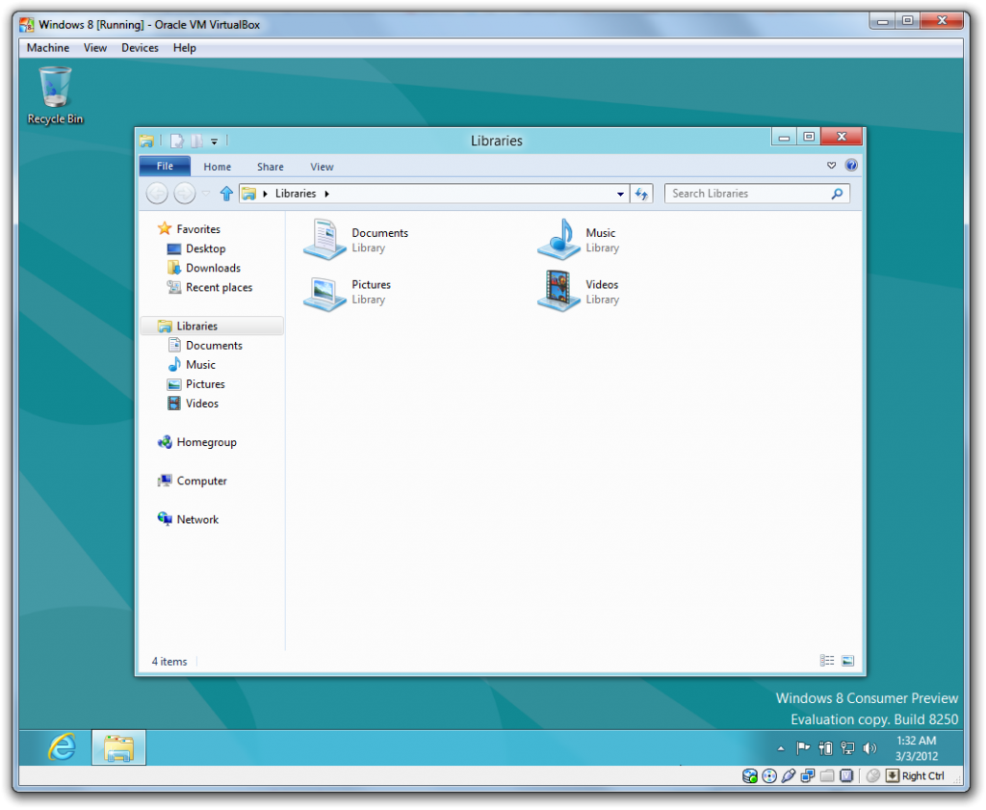The image size is (986, 810).
Task: Click the network icon in system tray
Action: pyautogui.click(x=848, y=747)
